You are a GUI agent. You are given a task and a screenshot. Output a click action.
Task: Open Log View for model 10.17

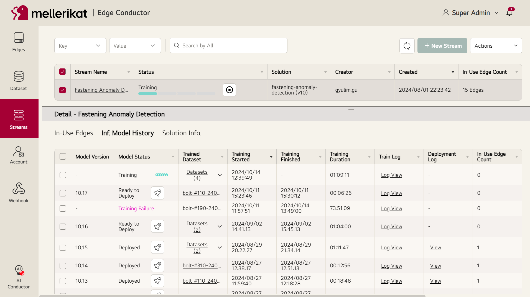tap(391, 193)
